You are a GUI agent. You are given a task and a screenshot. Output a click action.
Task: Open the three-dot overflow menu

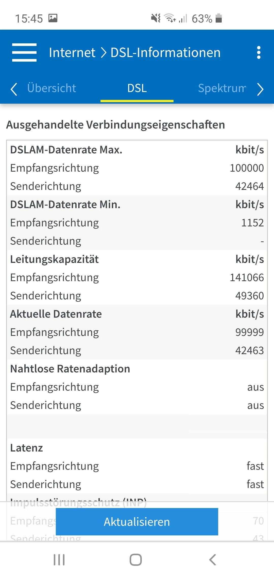pyautogui.click(x=259, y=52)
